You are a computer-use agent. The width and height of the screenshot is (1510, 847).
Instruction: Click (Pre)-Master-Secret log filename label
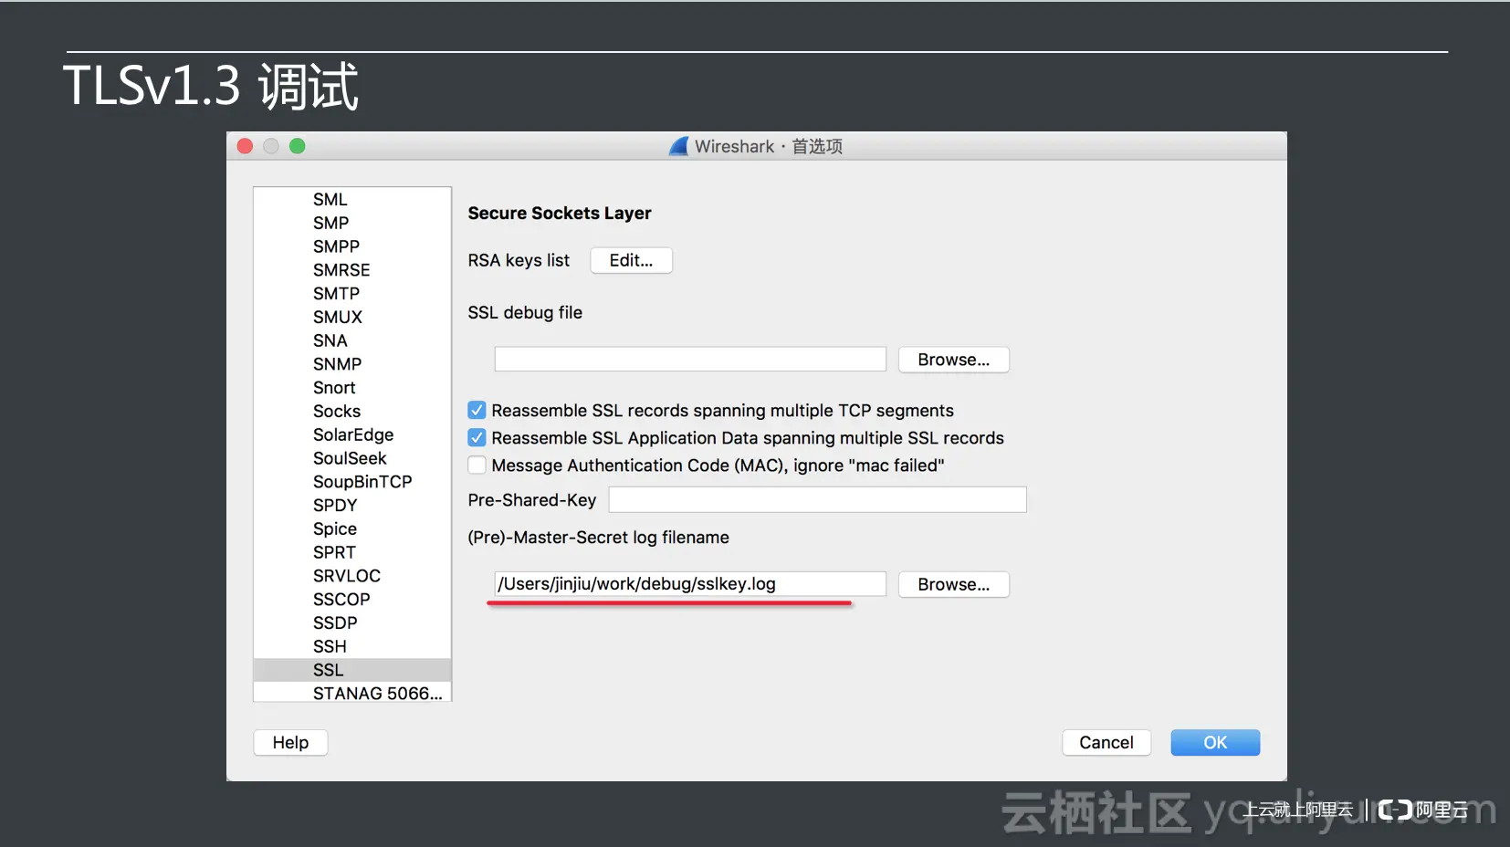coord(599,538)
